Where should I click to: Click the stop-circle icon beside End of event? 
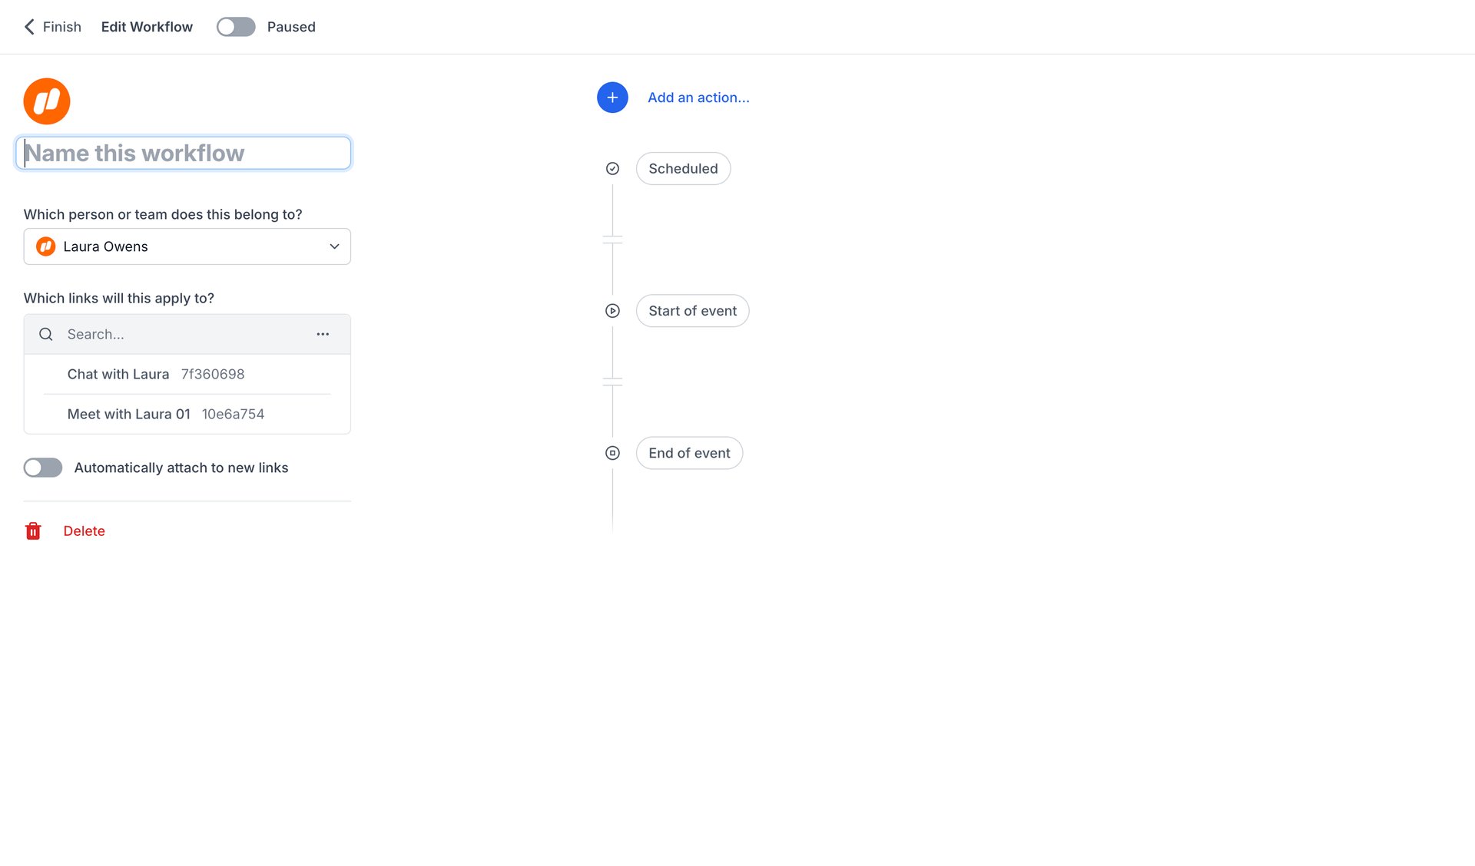612,453
